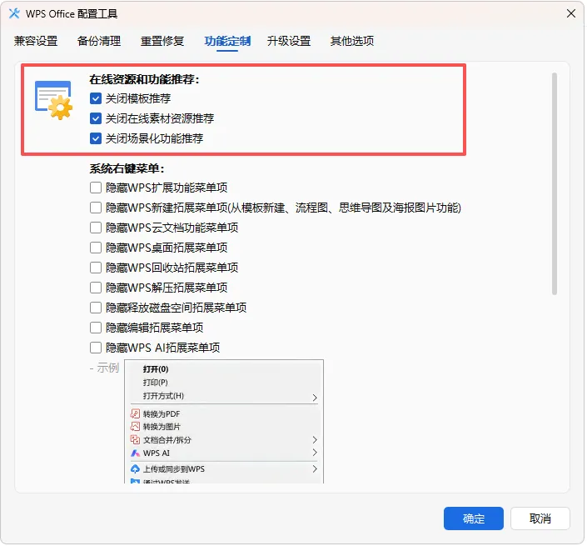Uncheck 关闭在线素材资源推荐 checkbox

click(96, 118)
